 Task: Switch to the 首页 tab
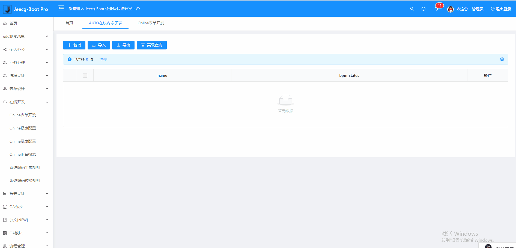point(69,23)
